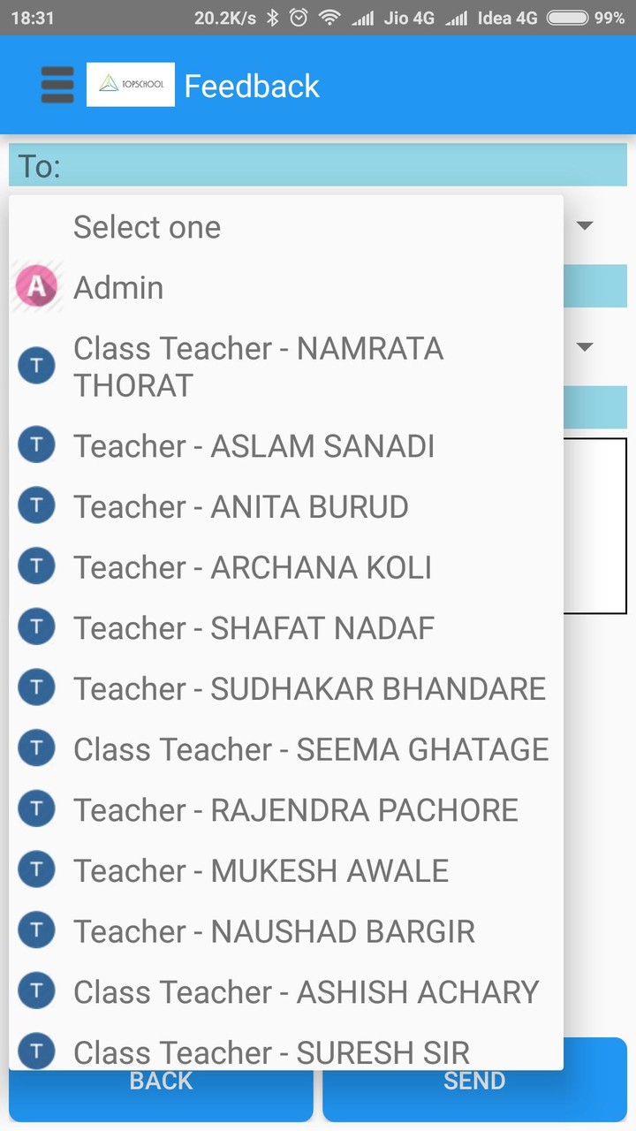This screenshot has width=636, height=1131.
Task: Open the hamburger navigation menu
Action: coord(57,86)
